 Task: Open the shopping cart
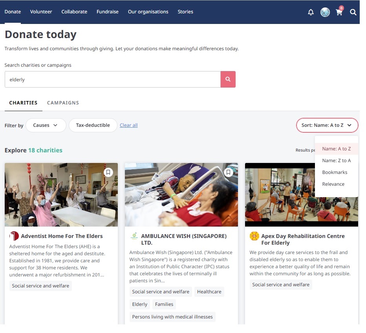click(339, 12)
